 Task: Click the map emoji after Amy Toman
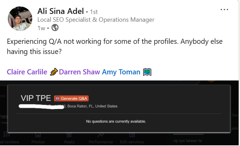pyautogui.click(x=147, y=72)
